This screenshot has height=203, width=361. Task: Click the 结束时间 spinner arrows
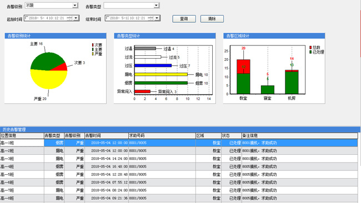[151, 18]
